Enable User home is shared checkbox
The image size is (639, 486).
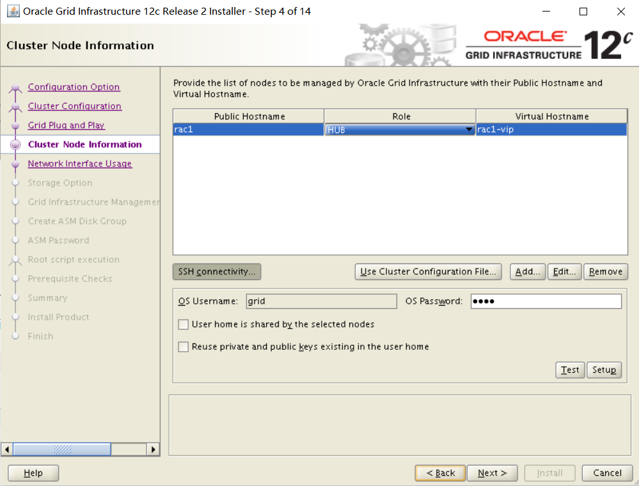[x=184, y=324]
